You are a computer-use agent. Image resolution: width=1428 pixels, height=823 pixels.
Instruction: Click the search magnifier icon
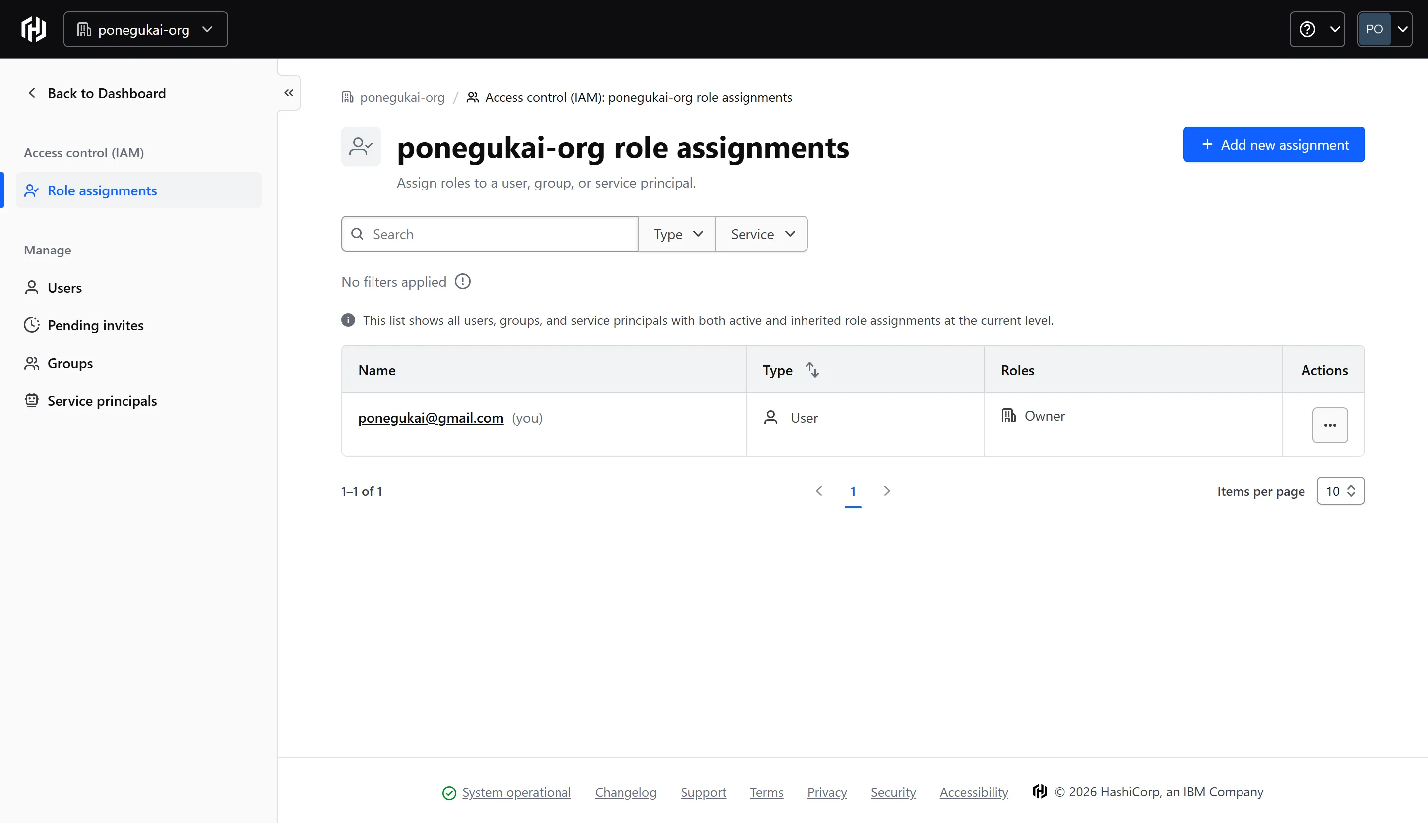pyautogui.click(x=357, y=234)
